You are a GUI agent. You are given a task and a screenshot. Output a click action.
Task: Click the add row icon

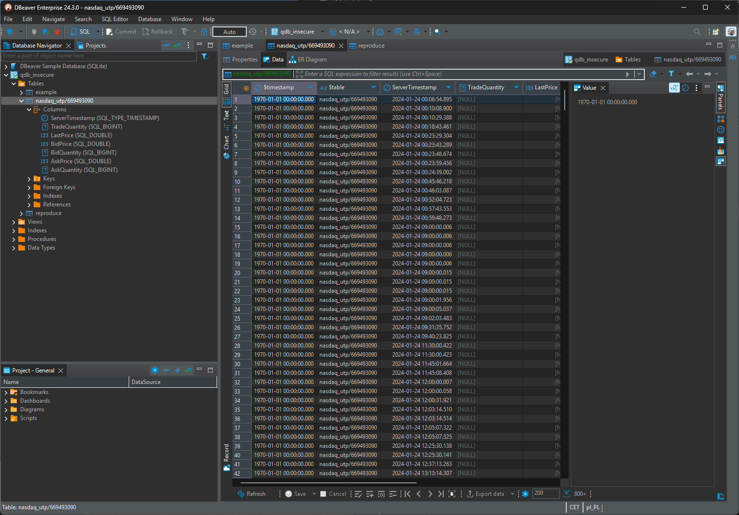pyautogui.click(x=370, y=494)
